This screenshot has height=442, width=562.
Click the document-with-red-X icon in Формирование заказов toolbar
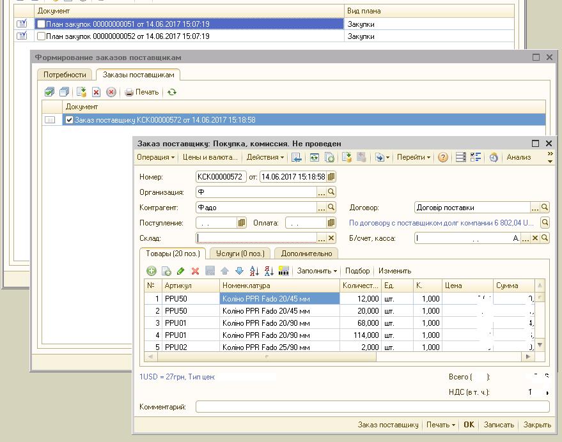point(96,92)
